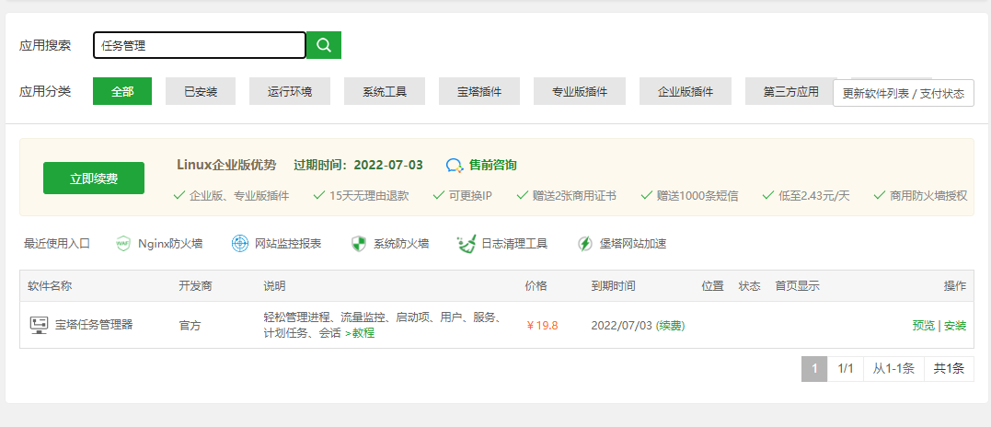Viewport: 991px width, 427px height.
Task: Open the 售前咨询 link
Action: tap(492, 166)
